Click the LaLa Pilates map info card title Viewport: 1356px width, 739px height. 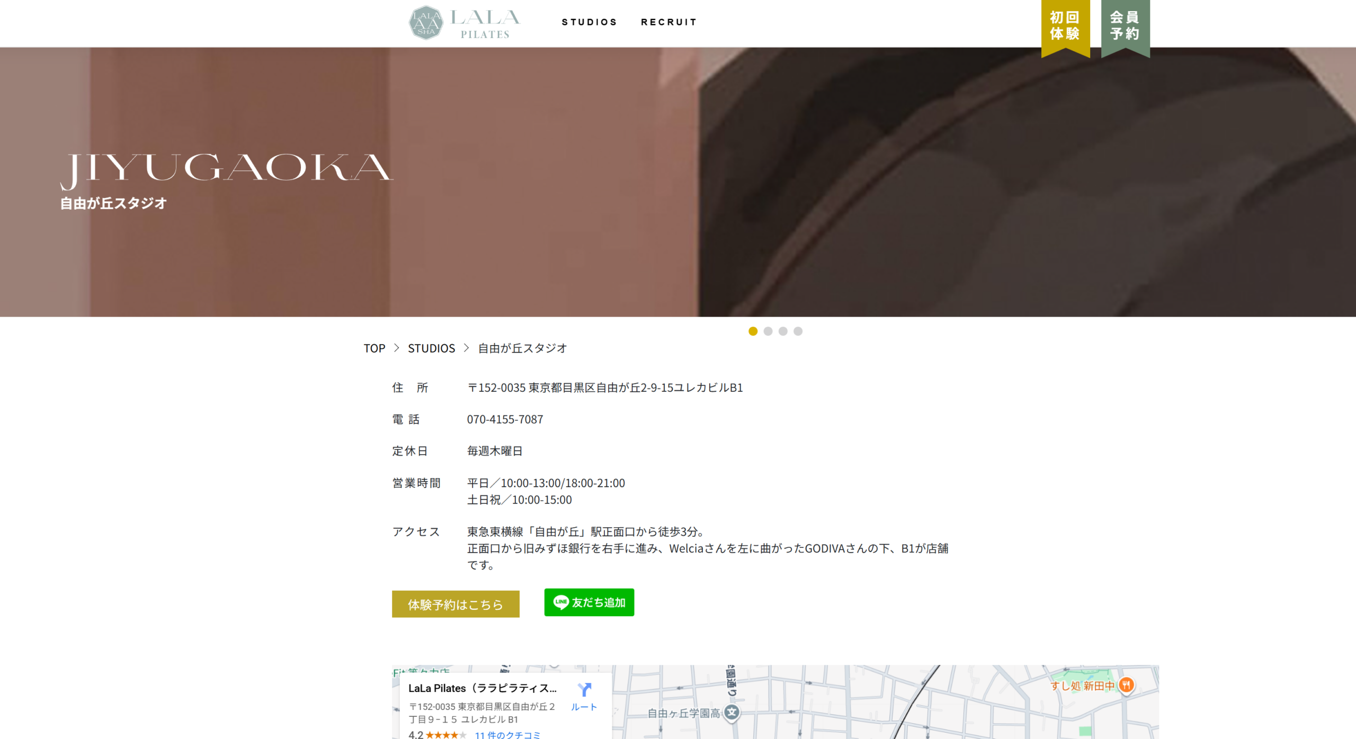[x=483, y=688]
